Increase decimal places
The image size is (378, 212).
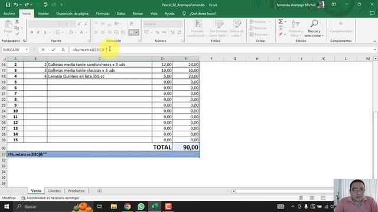[172, 32]
